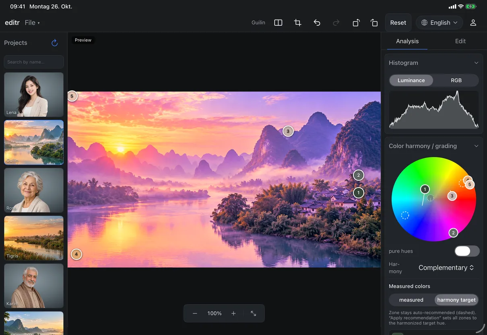Image resolution: width=487 pixels, height=335 pixels.
Task: Undo the last change
Action: [x=317, y=23]
